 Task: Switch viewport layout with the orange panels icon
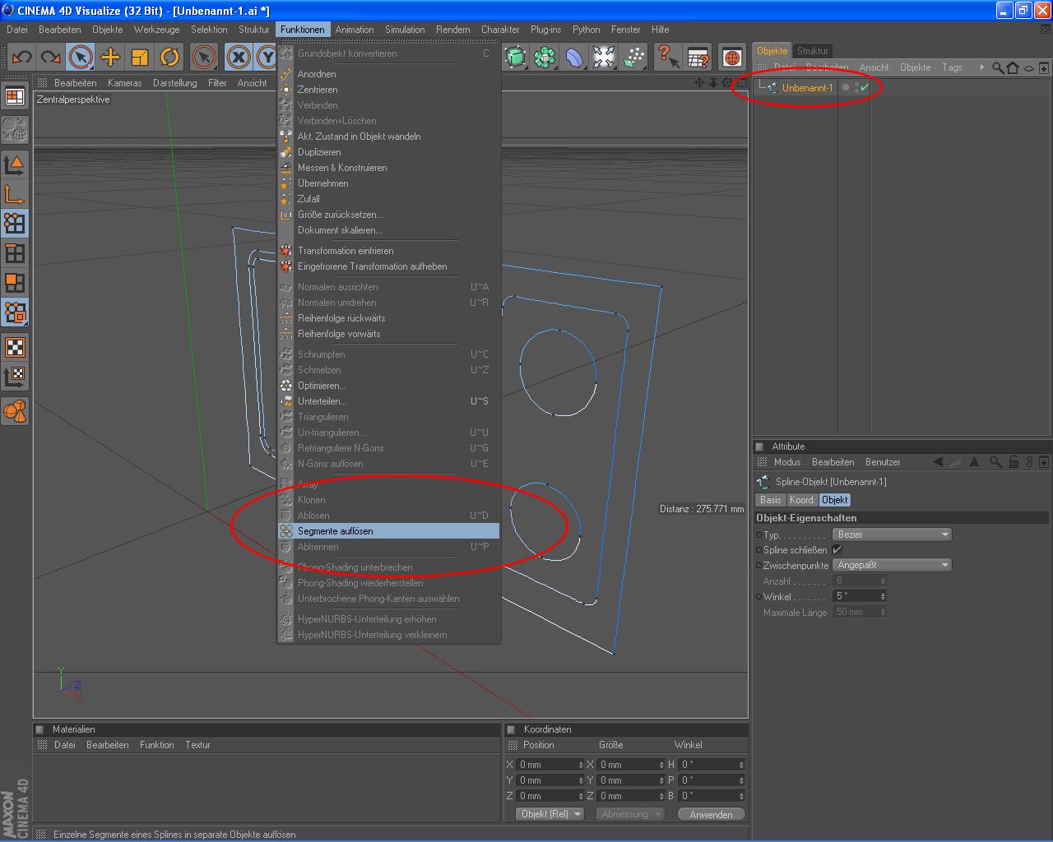click(15, 96)
